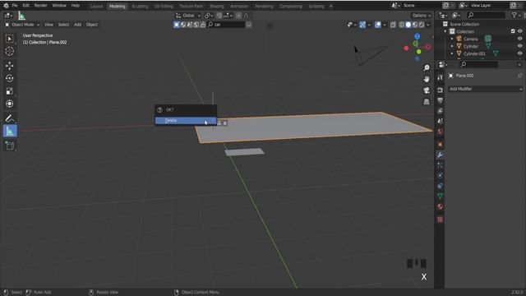Open Object Data properties tab

coord(441,196)
